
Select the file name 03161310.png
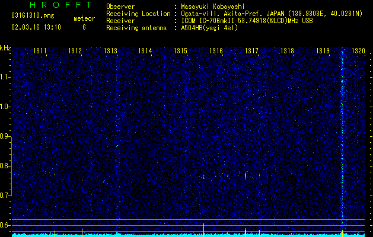click(x=33, y=15)
